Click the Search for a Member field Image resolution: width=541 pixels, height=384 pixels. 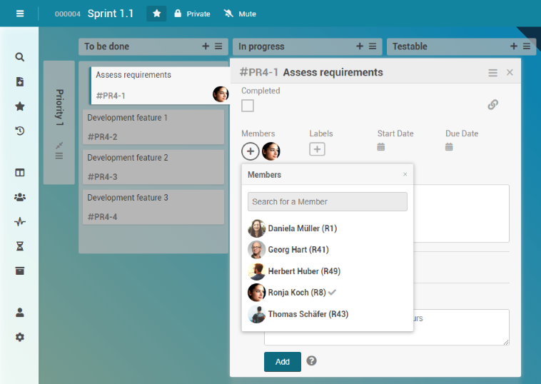327,201
